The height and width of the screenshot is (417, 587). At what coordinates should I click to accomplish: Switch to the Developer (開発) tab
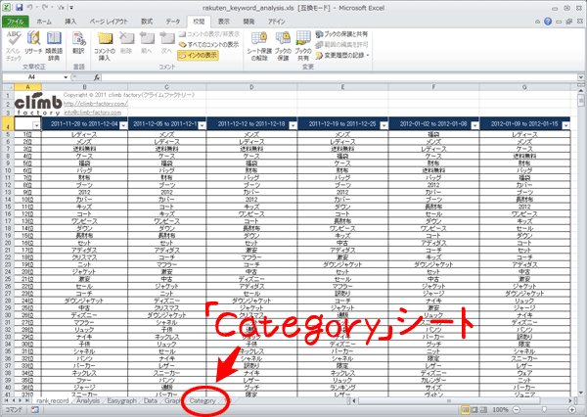(248, 22)
